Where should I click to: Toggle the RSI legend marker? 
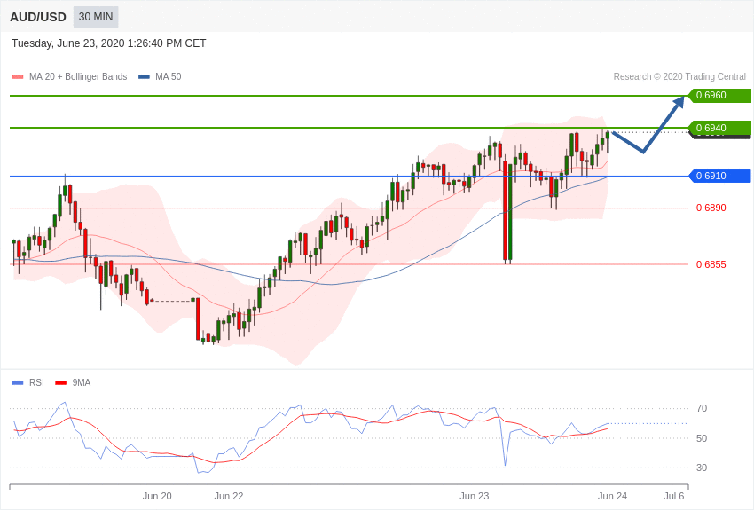pos(18,383)
